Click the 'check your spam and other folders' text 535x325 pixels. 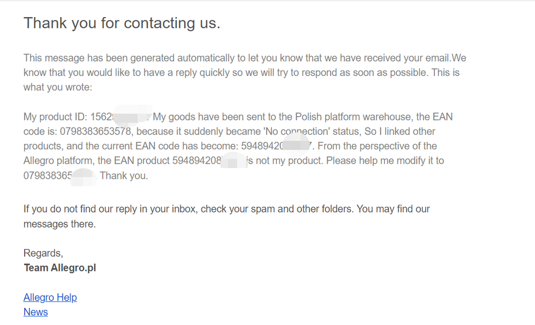point(277,209)
